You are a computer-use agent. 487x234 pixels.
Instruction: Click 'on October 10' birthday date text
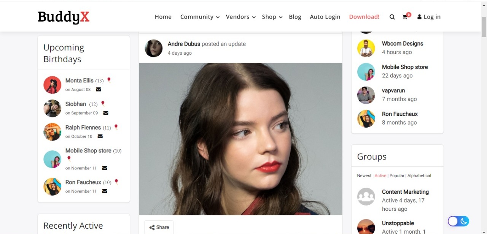tap(79, 136)
